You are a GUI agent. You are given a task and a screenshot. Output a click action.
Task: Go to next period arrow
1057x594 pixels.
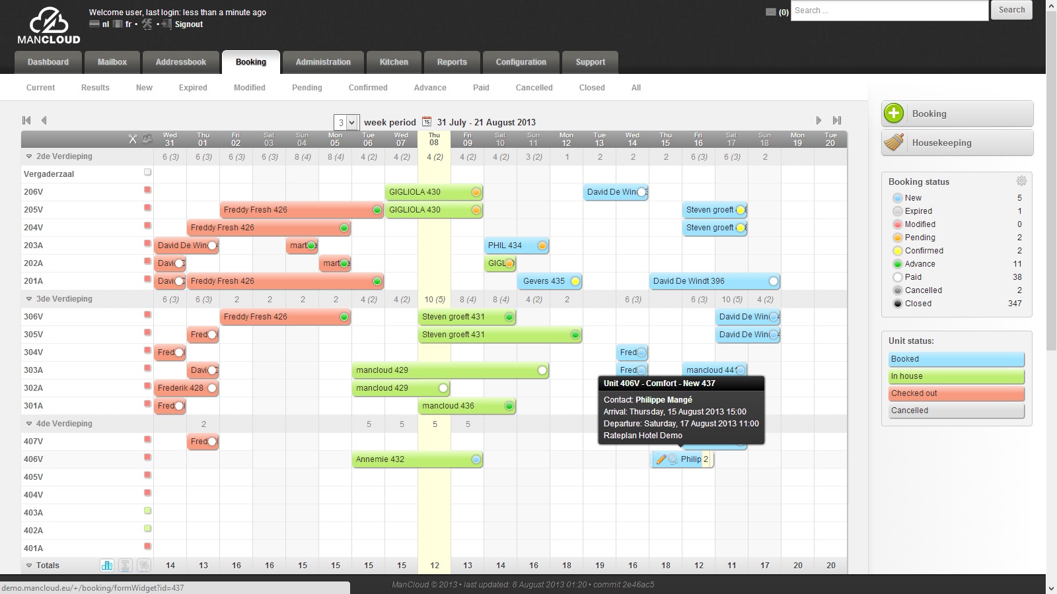pos(819,120)
